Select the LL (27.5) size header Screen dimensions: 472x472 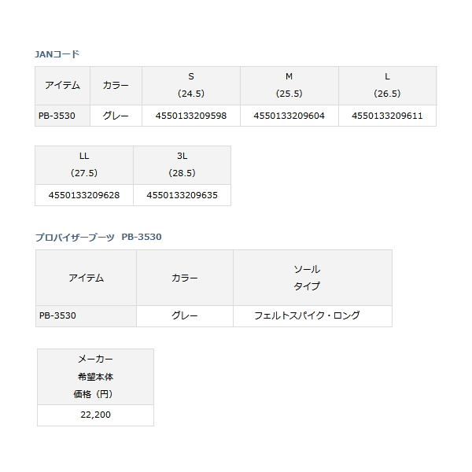point(84,165)
